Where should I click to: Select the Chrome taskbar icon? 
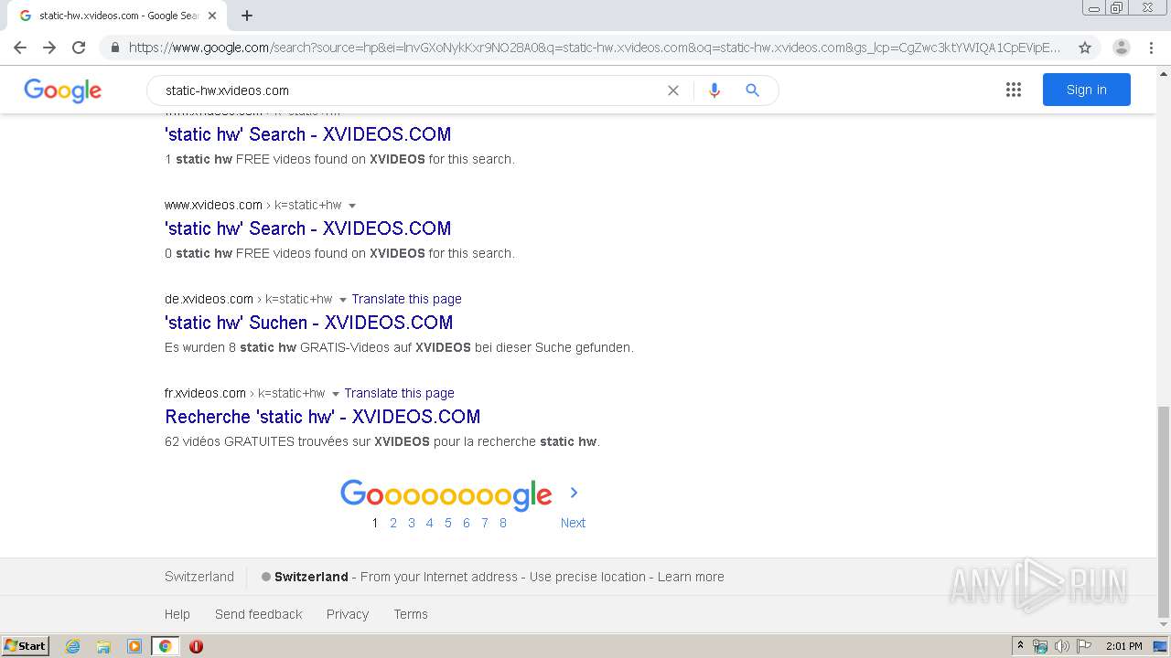[x=165, y=646]
